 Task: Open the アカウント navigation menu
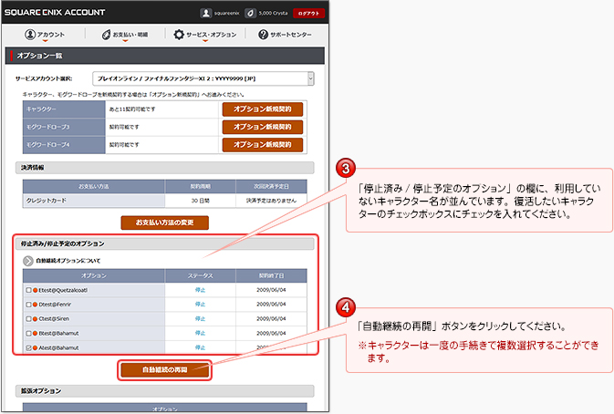pyautogui.click(x=45, y=35)
